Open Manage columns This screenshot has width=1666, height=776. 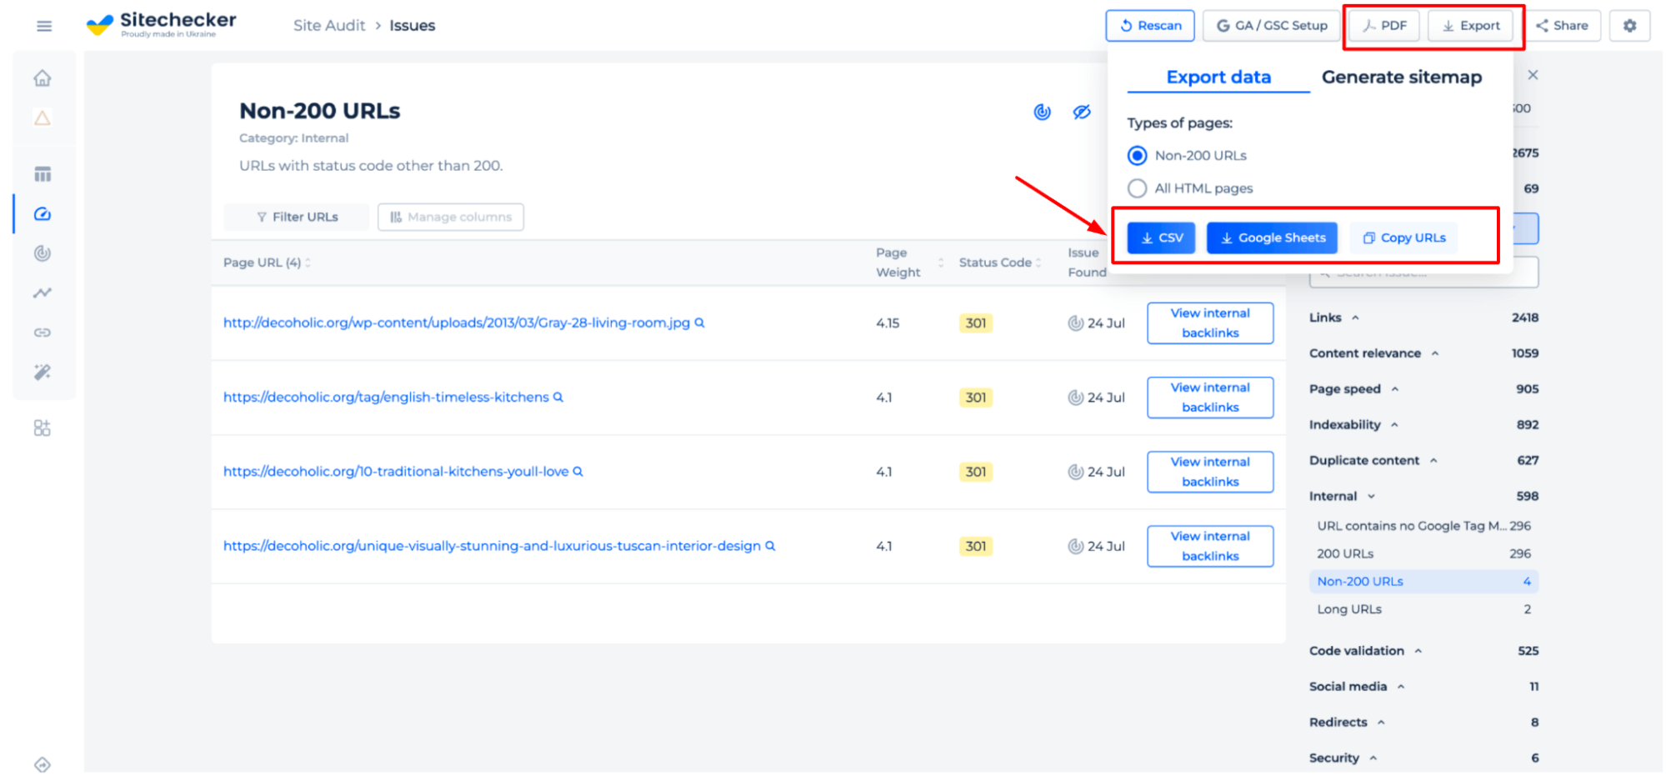click(x=451, y=218)
